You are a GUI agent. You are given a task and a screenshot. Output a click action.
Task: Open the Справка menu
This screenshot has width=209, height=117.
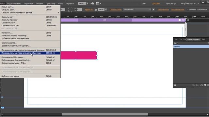pos(70,4)
